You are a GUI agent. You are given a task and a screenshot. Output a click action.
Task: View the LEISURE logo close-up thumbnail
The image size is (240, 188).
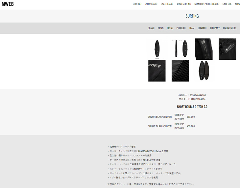point(157,71)
